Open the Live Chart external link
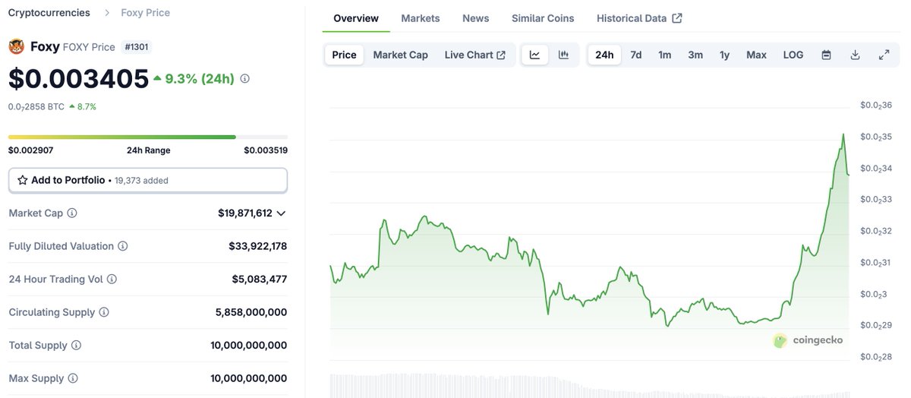The height and width of the screenshot is (398, 911). pos(475,55)
